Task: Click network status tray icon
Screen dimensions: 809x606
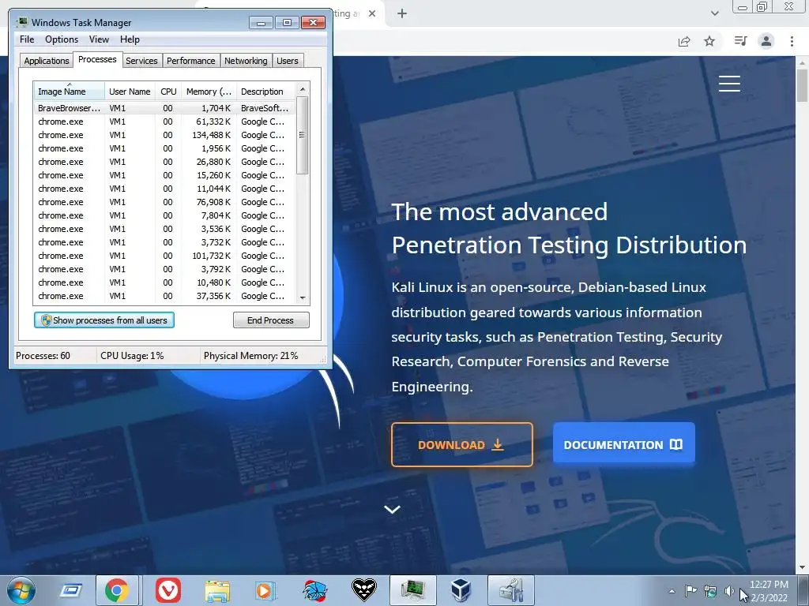Action: point(710,591)
